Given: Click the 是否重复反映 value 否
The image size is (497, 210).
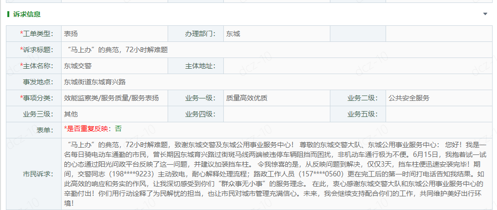Looking at the screenshot, I should pos(118,129).
